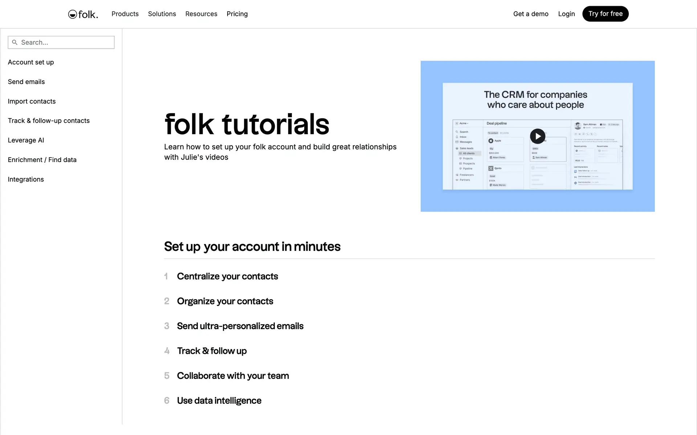Open the Resources dropdown
This screenshot has width=697, height=435.
(x=201, y=14)
